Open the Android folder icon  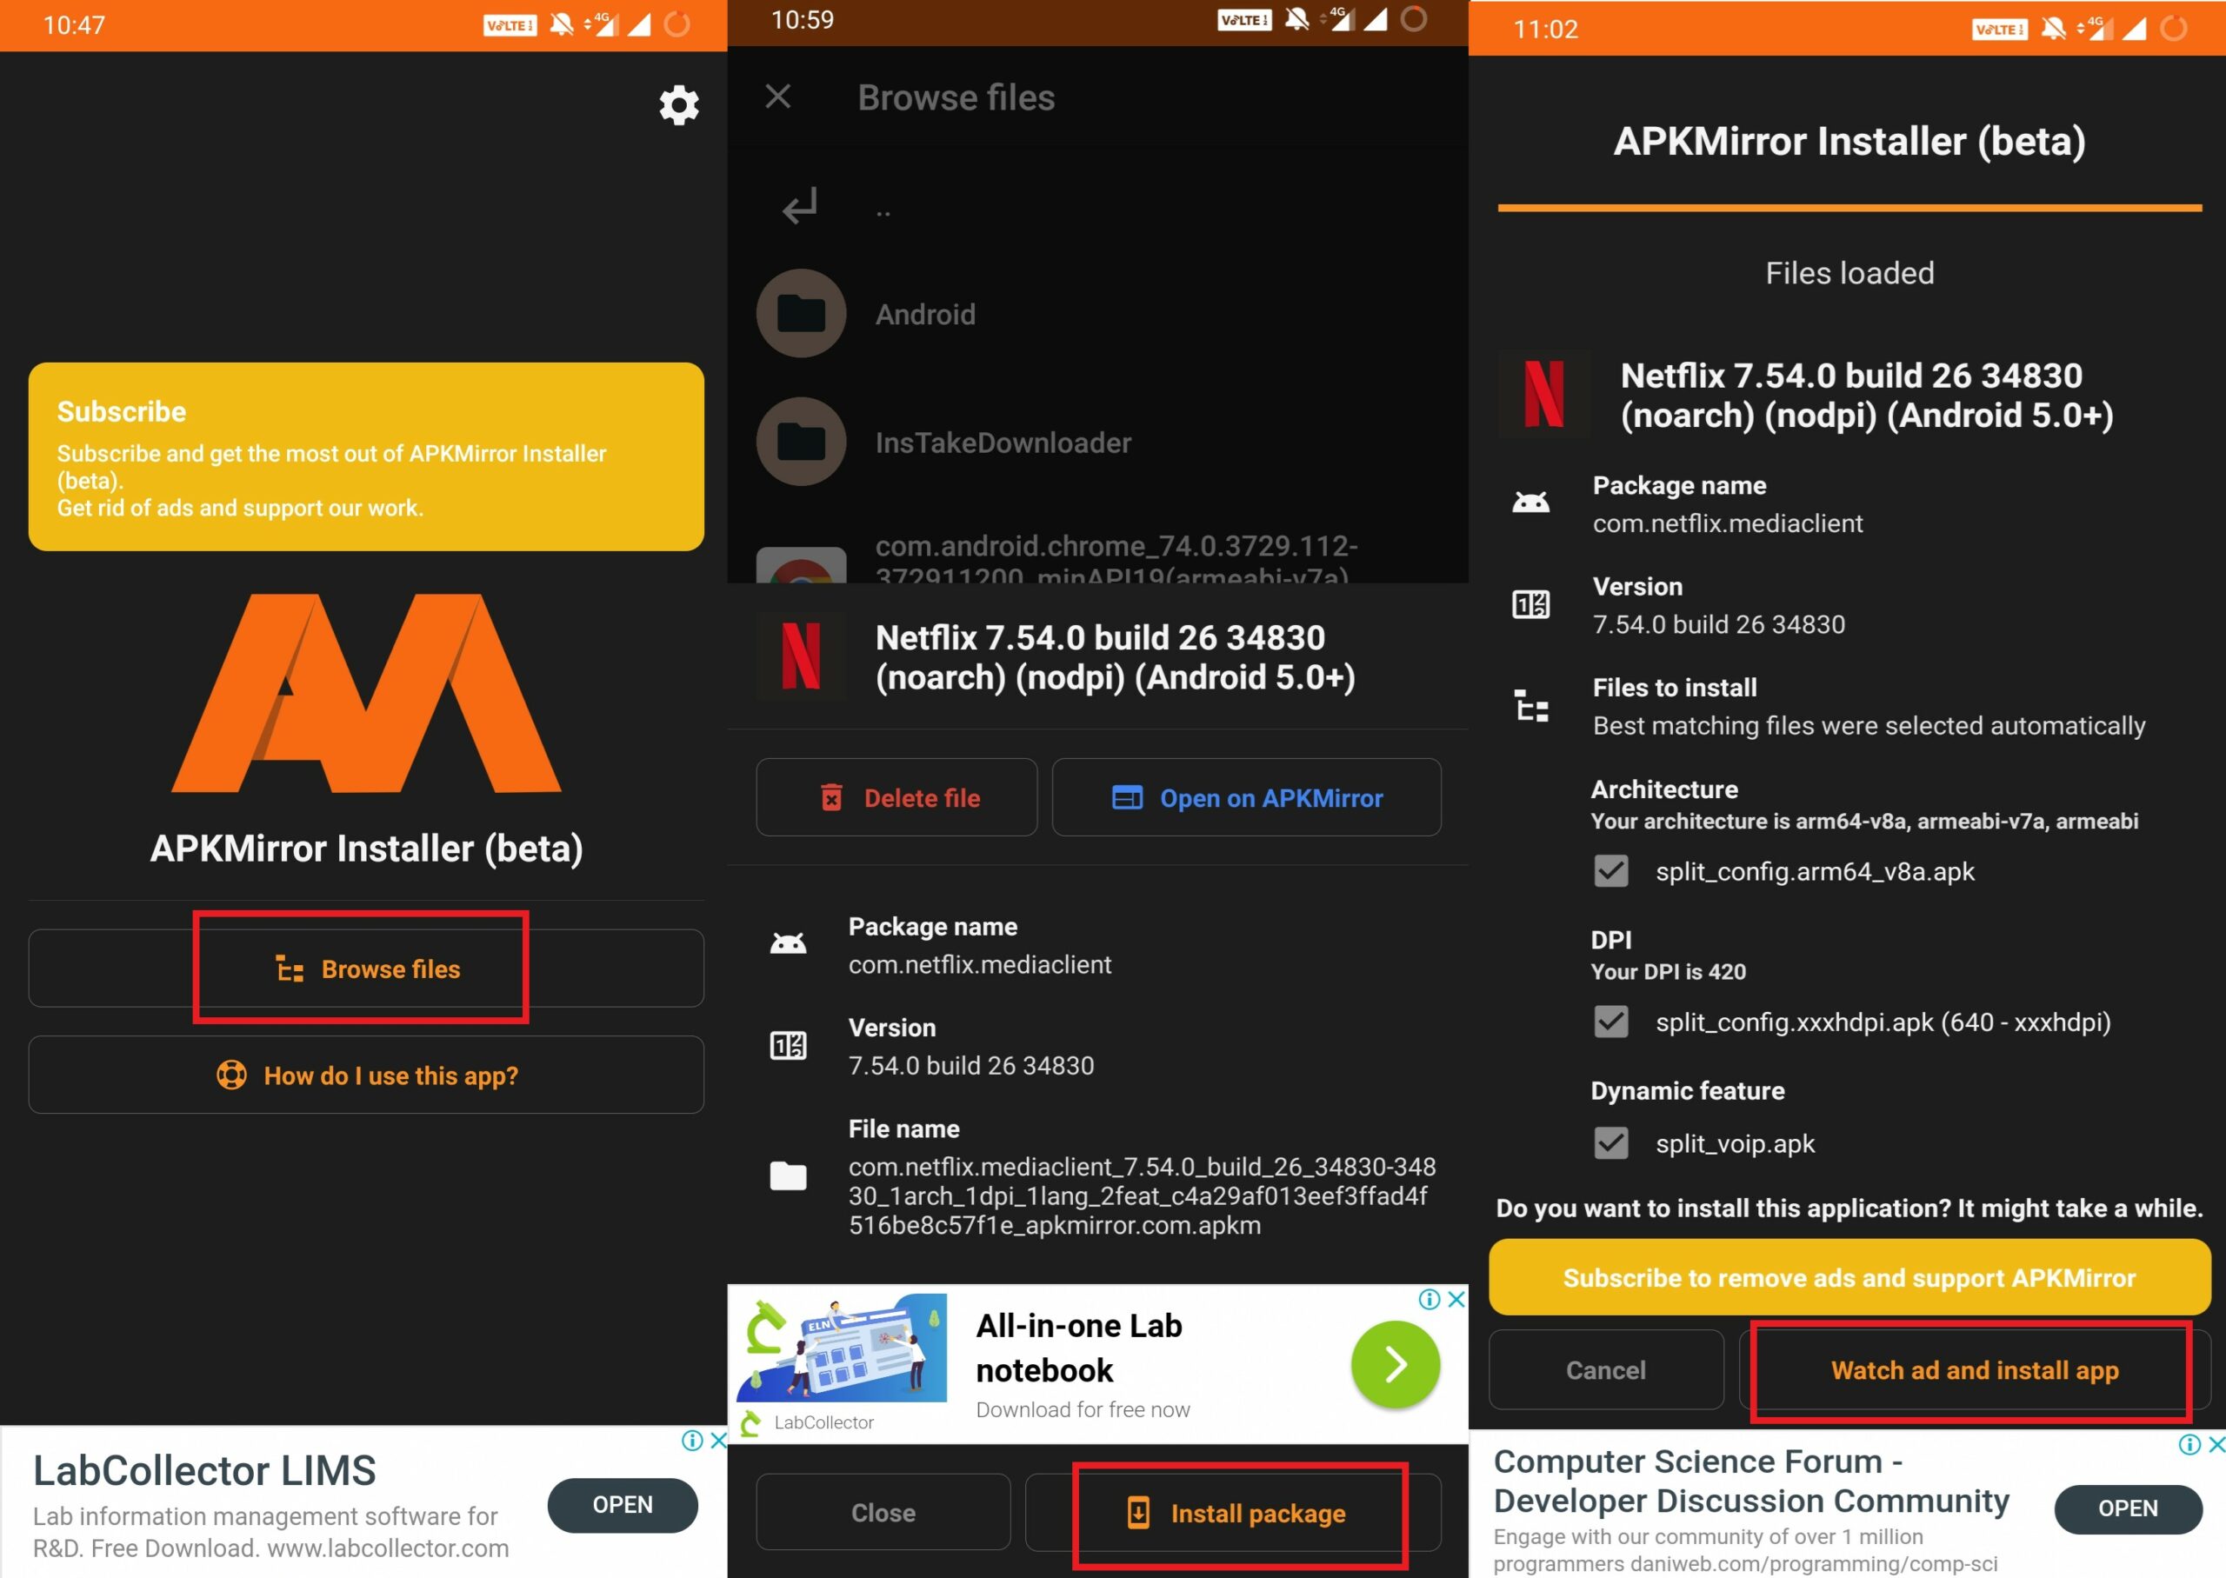point(801,314)
